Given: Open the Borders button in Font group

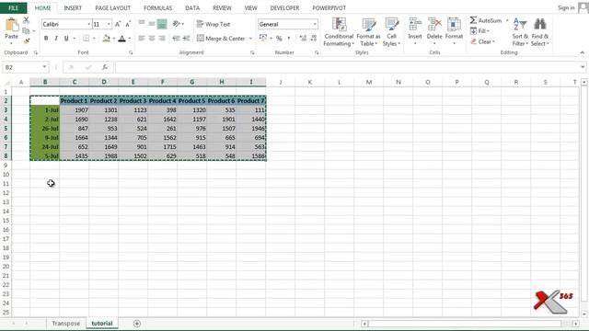Looking at the screenshot, I should (x=86, y=39).
